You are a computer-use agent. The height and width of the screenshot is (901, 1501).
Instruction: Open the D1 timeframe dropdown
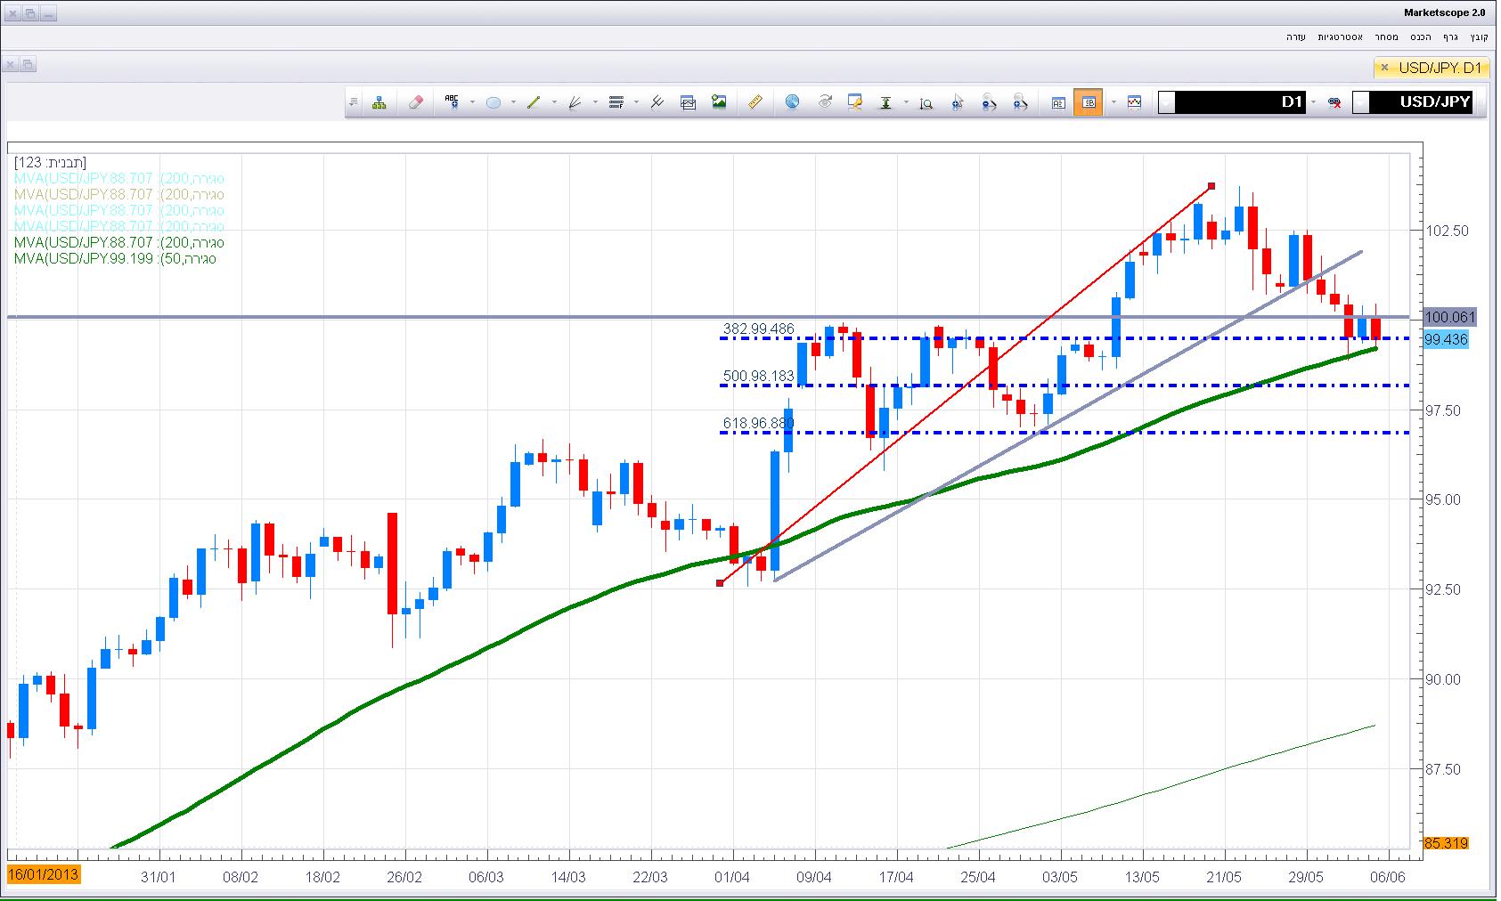[1167, 102]
